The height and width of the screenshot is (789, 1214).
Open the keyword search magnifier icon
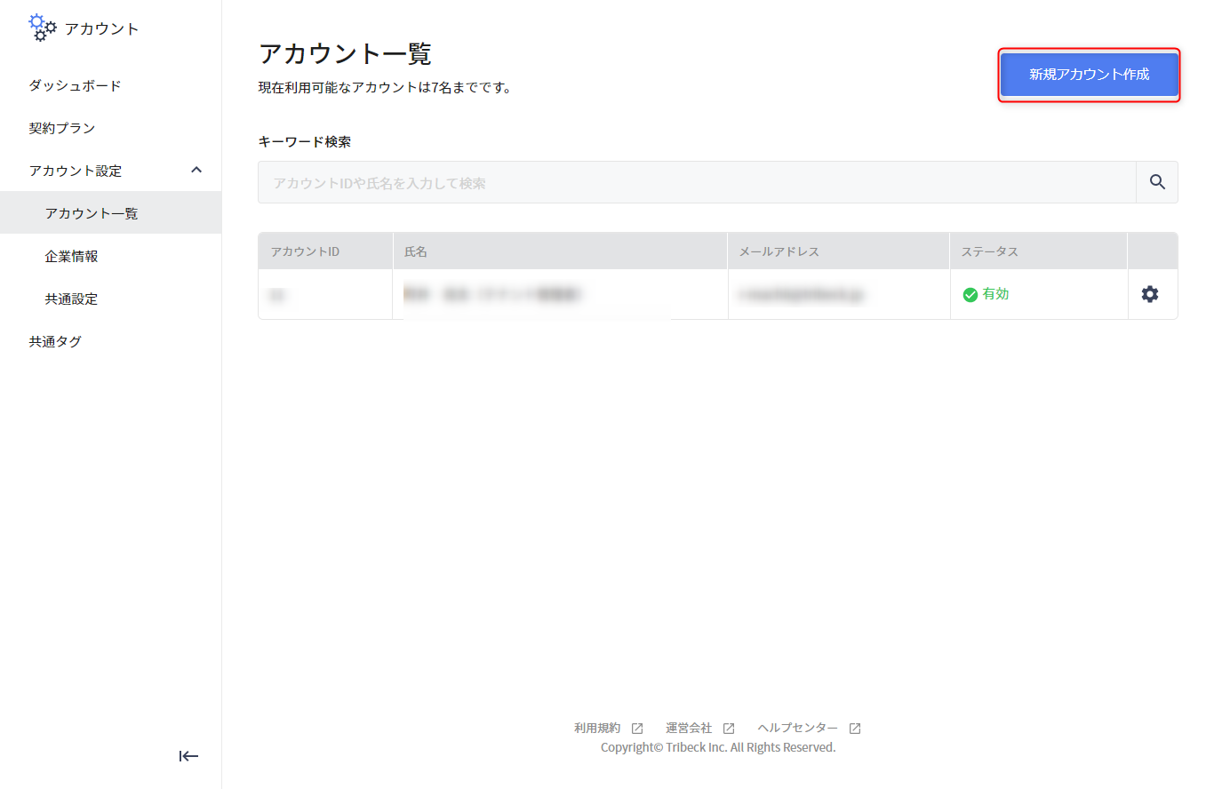(1157, 181)
